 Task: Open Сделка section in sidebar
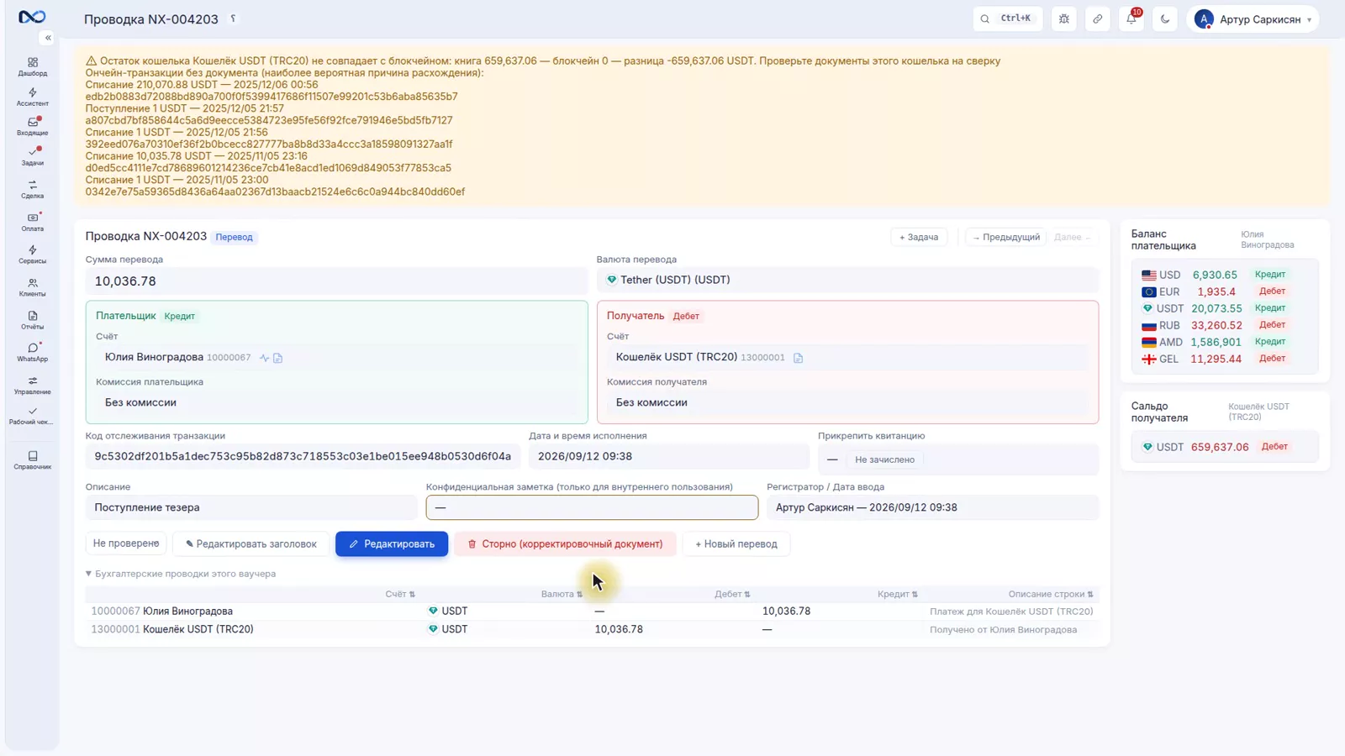[x=32, y=189]
